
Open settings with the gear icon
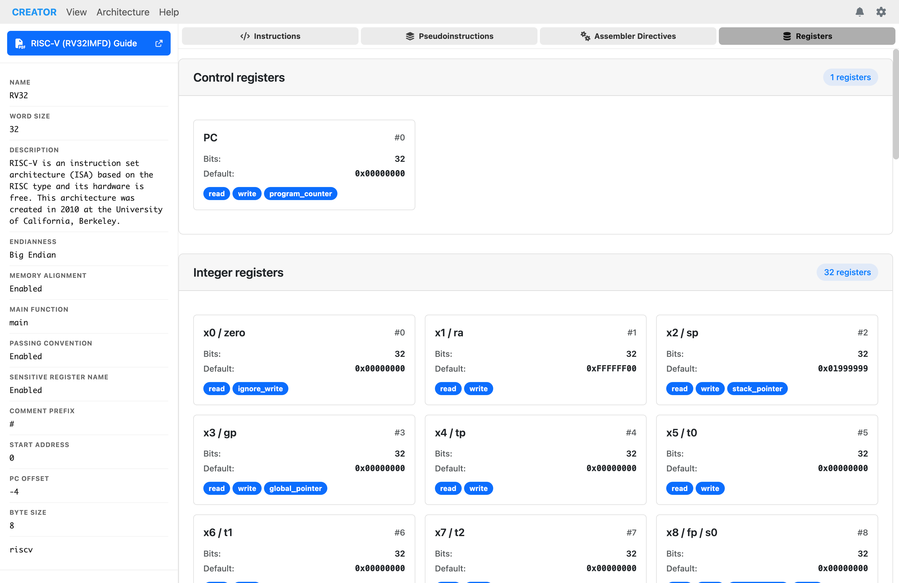[x=881, y=12]
